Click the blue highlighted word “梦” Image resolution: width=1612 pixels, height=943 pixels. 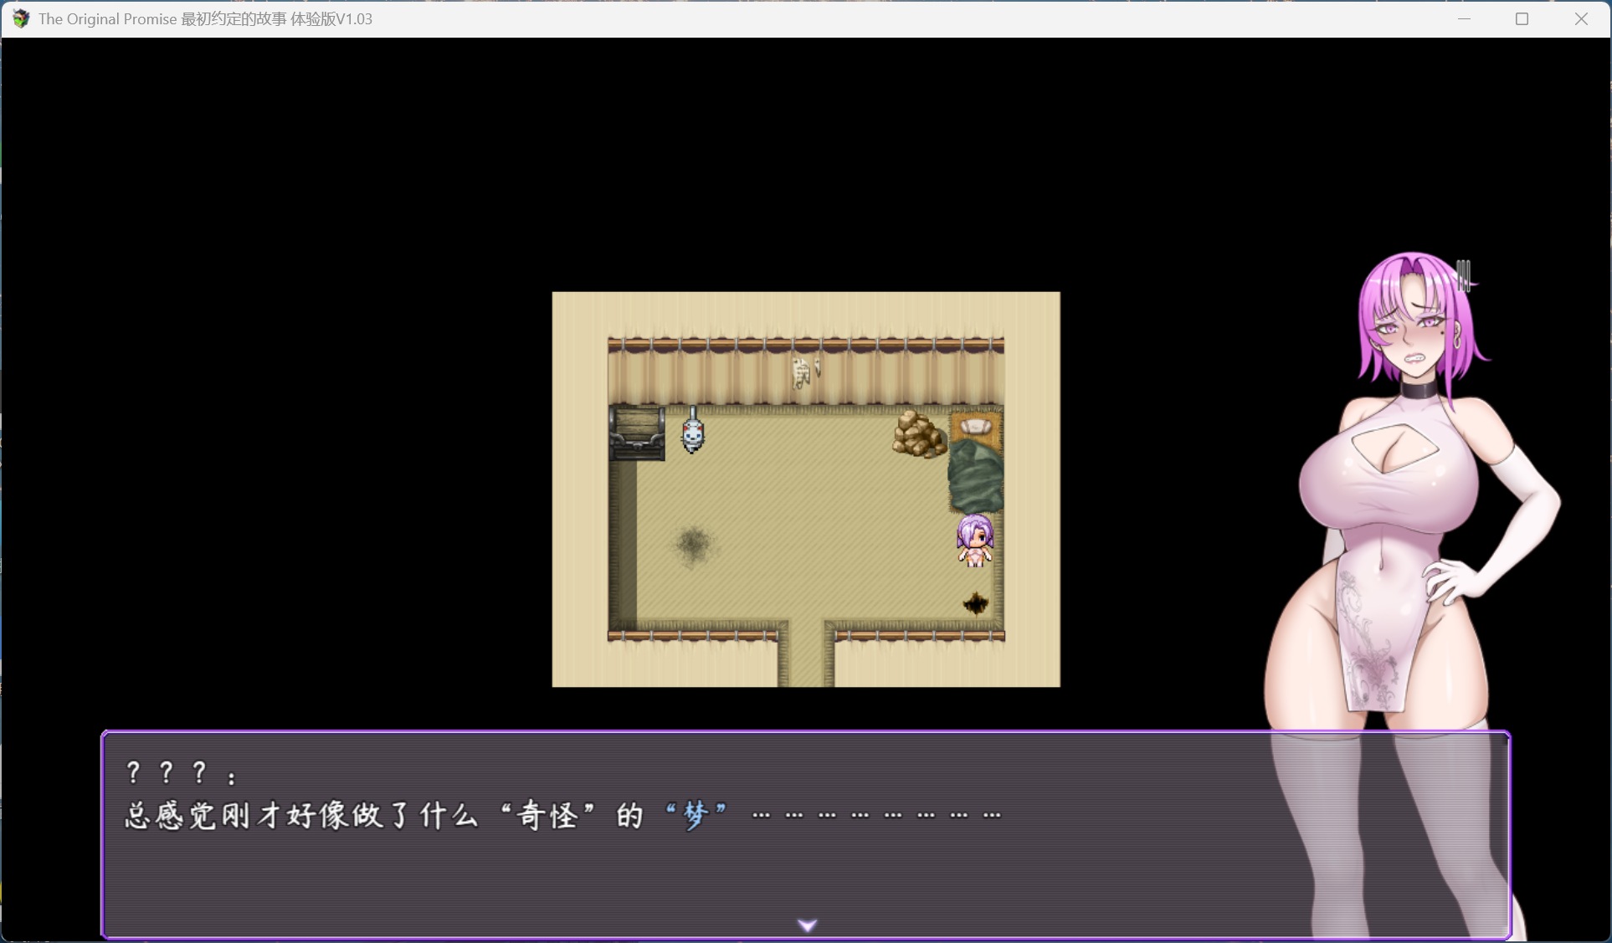click(696, 814)
